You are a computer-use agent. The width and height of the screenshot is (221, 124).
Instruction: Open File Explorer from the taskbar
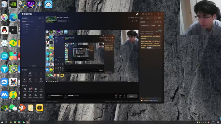coord(10,122)
